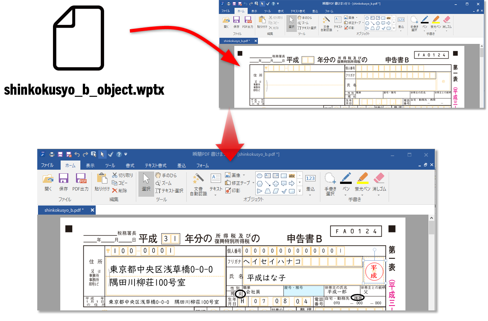Pick checkmark shape in larger window gallery
This screenshot has height=321, width=488.
284,191
